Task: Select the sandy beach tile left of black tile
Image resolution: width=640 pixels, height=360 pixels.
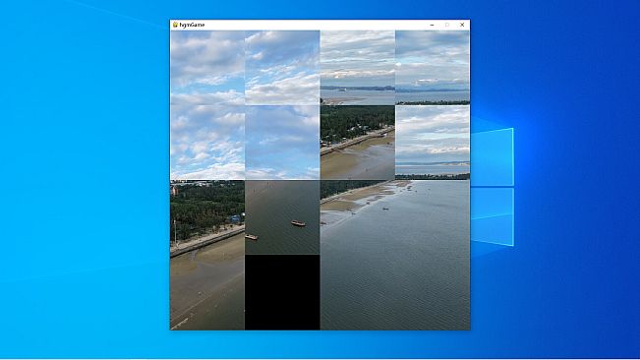Action: 207,292
